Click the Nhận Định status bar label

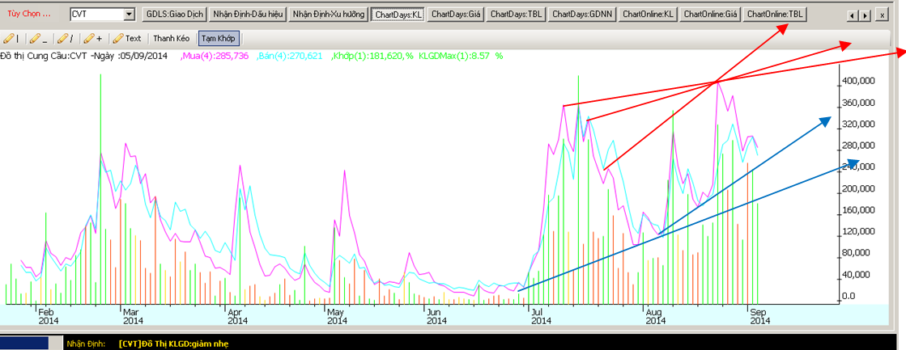tap(84, 344)
